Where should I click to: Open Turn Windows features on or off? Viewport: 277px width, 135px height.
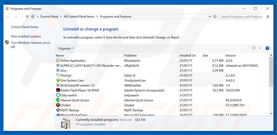coord(31,45)
